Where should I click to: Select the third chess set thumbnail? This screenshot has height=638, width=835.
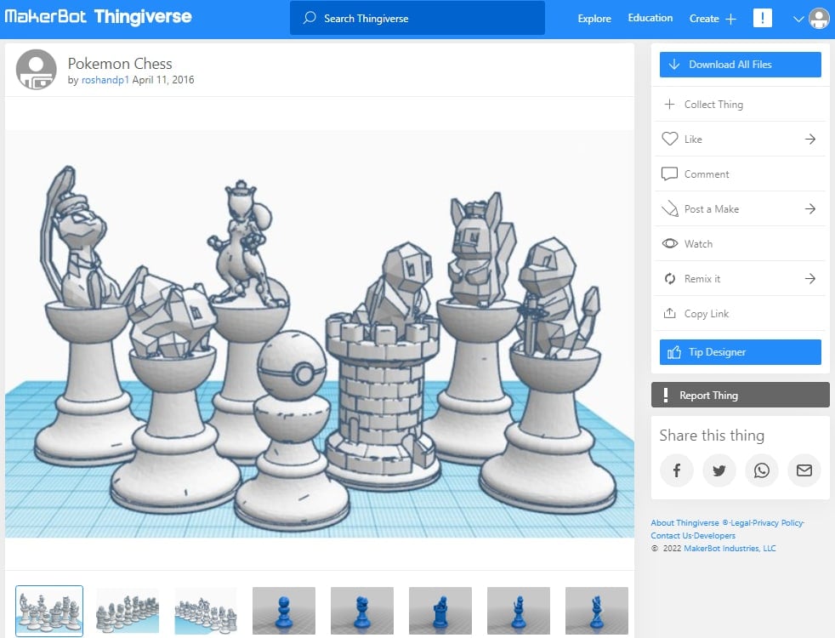coord(206,611)
